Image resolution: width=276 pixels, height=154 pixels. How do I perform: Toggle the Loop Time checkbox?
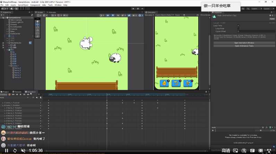click(238, 26)
